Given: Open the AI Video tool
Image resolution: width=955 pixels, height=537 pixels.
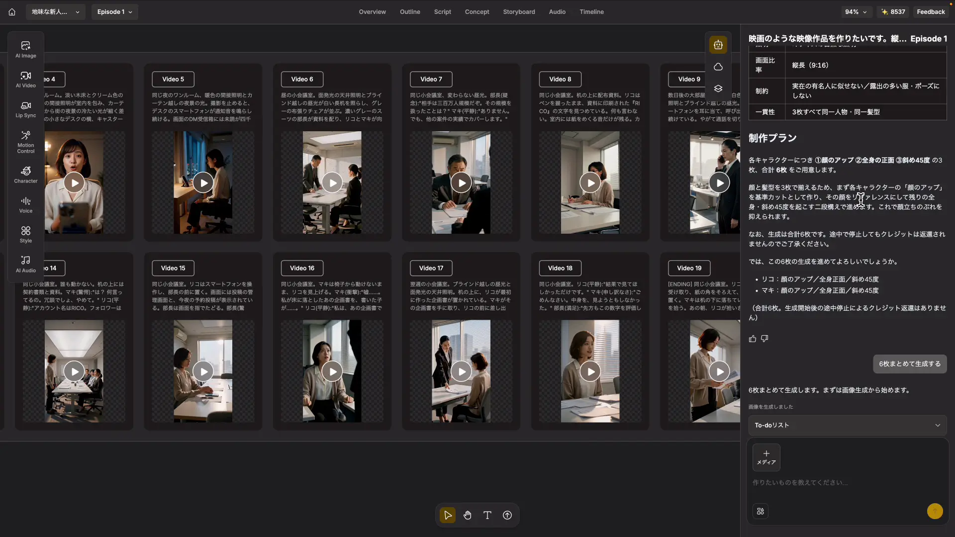Looking at the screenshot, I should coord(26,80).
